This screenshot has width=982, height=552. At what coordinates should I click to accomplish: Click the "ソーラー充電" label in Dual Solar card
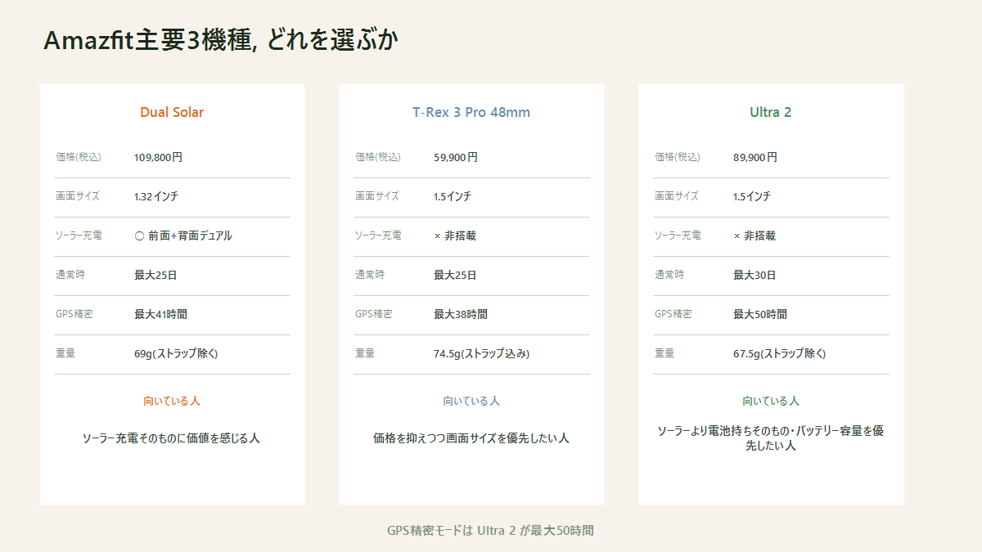79,236
